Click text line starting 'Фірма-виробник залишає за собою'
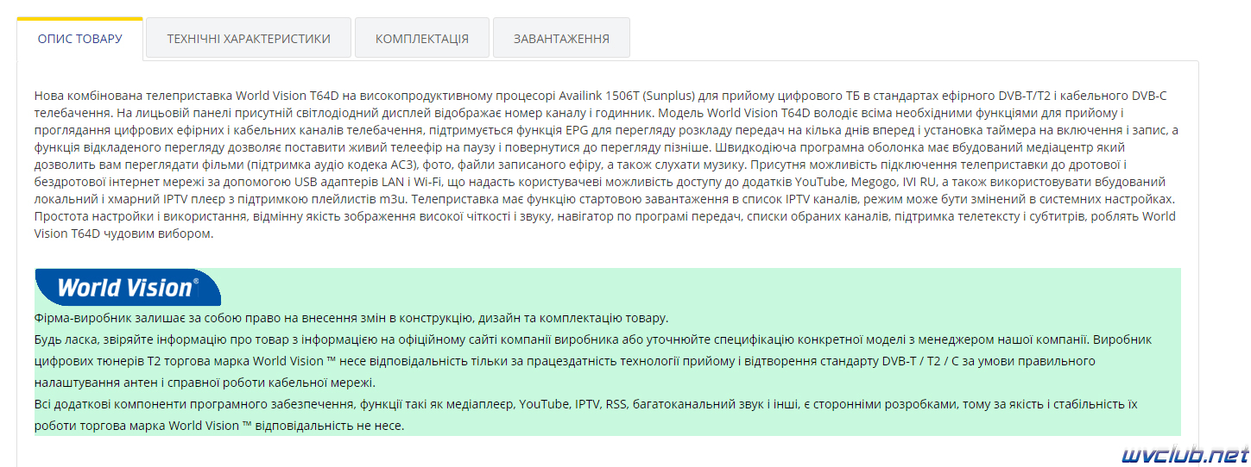This screenshot has height=467, width=1251. click(x=351, y=317)
